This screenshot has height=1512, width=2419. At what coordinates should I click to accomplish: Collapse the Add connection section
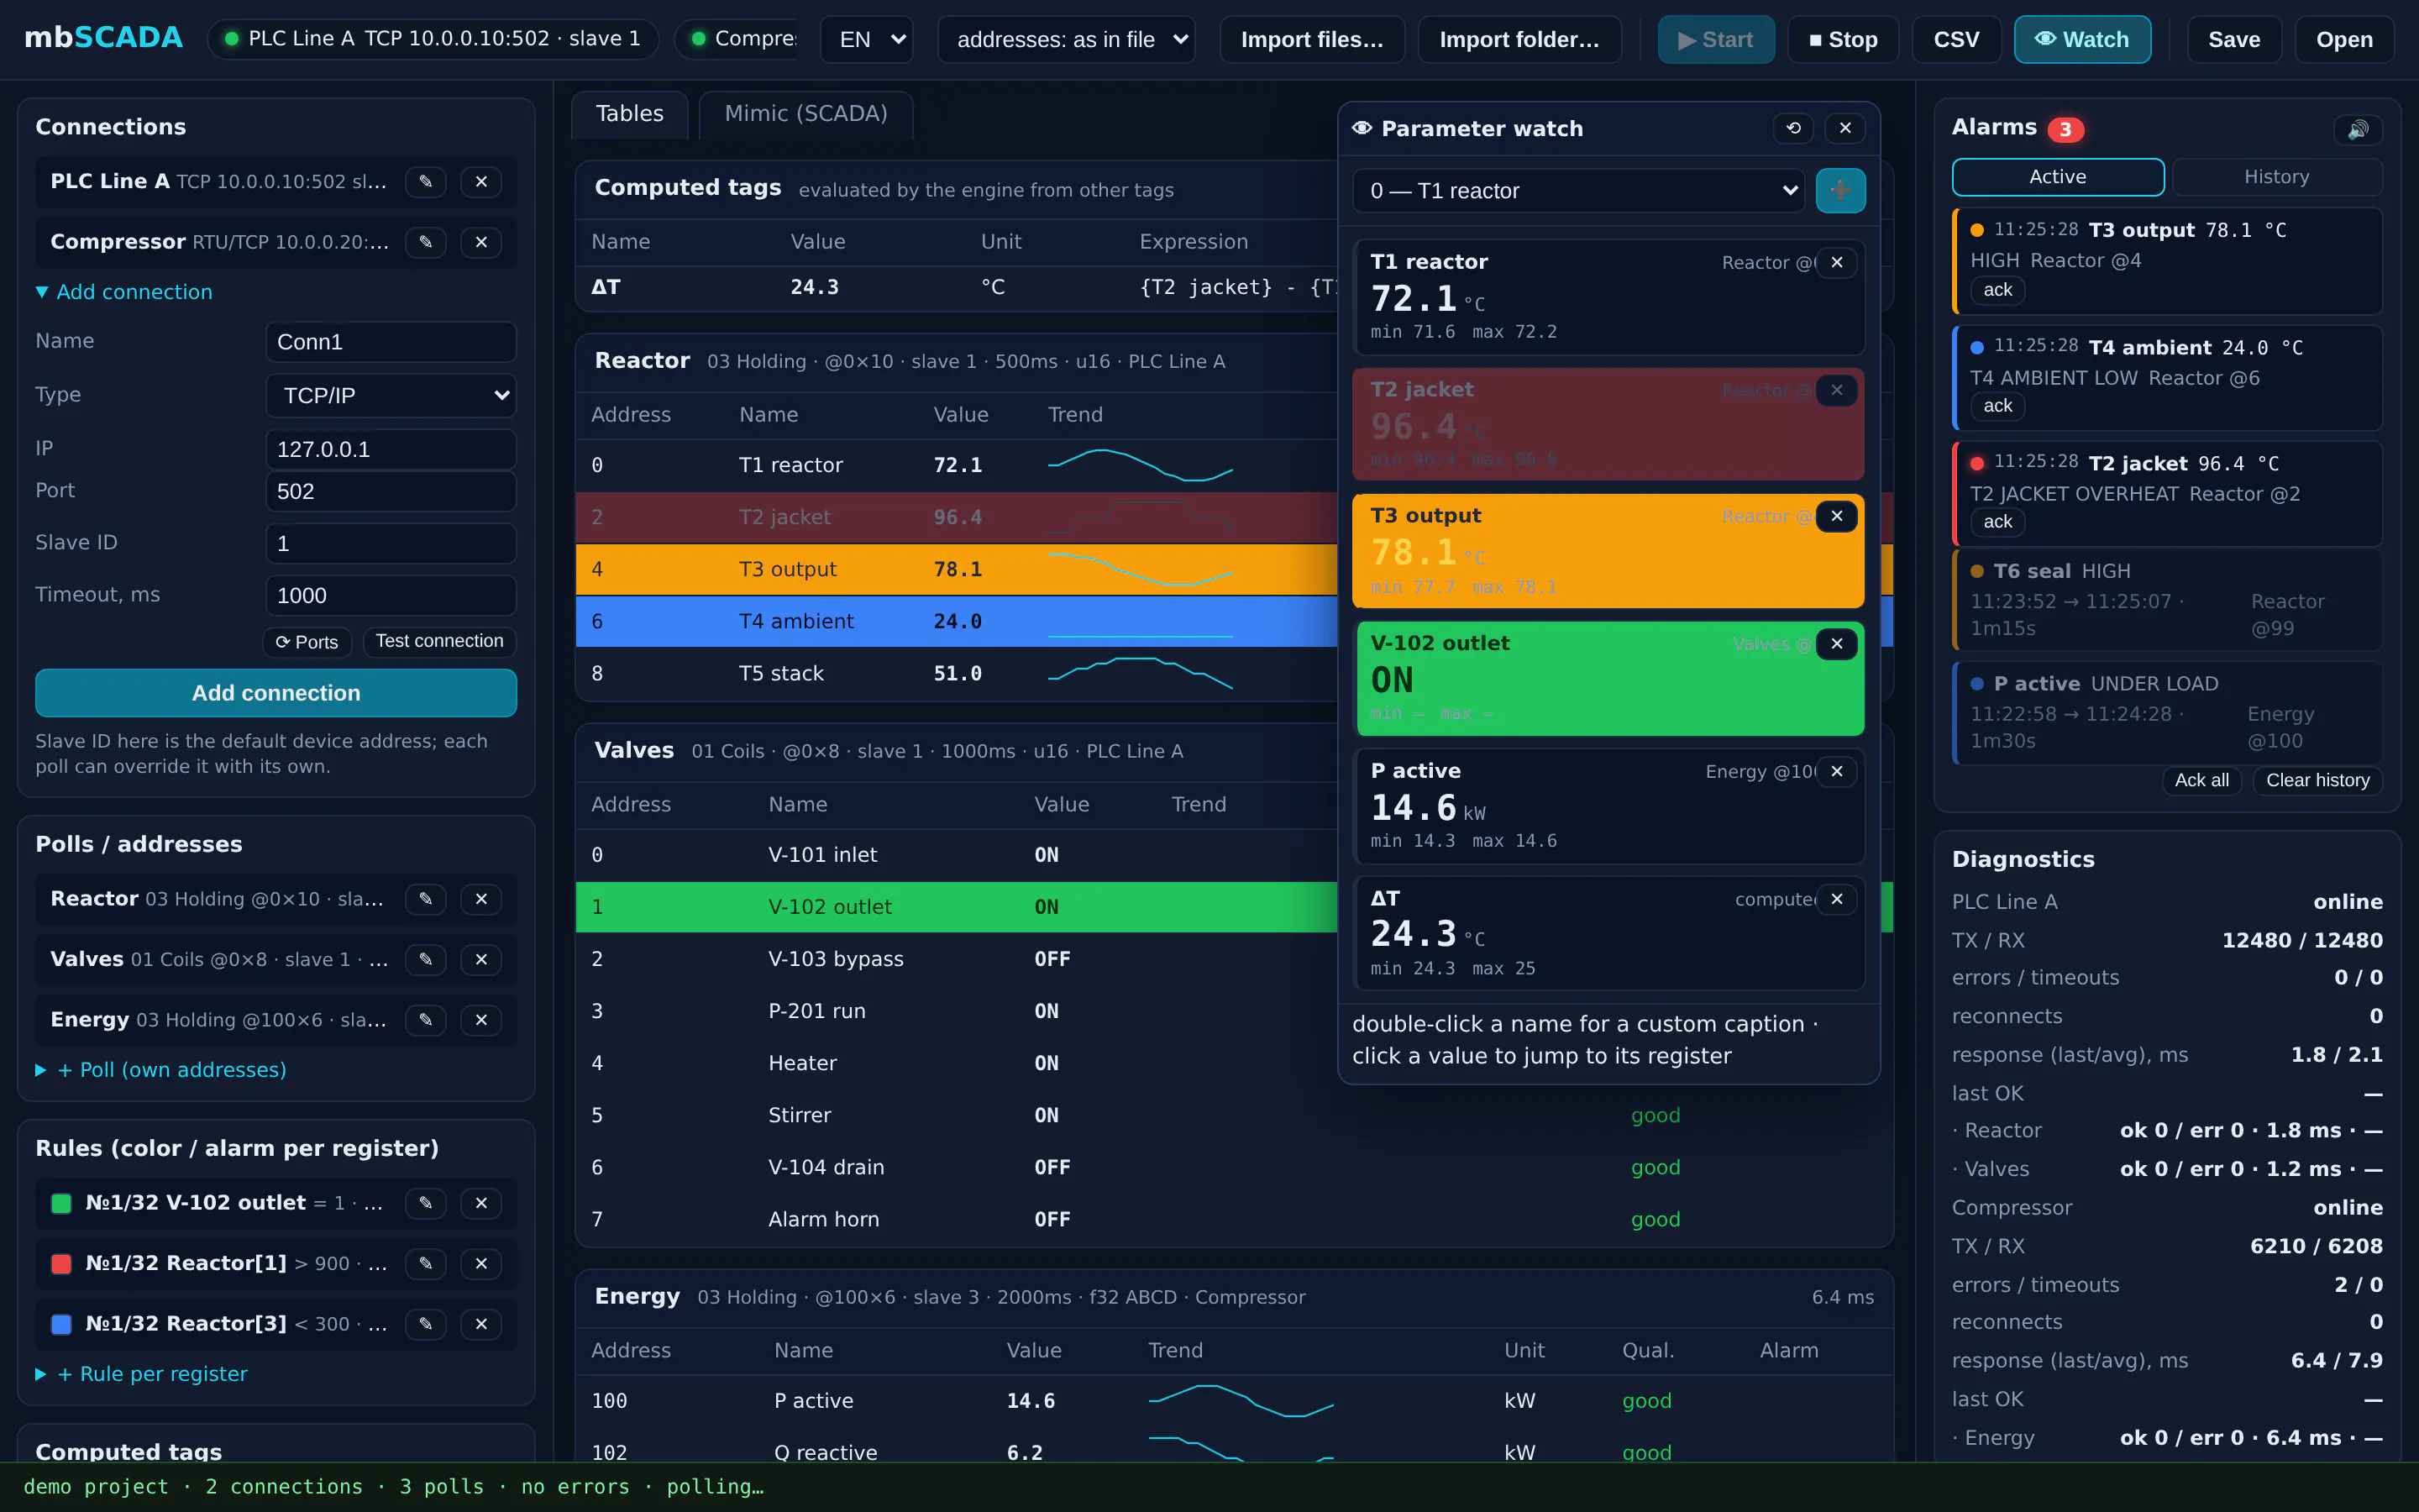(124, 292)
